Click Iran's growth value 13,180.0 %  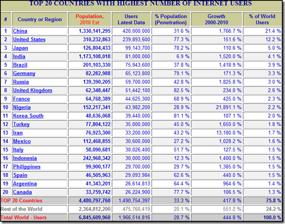[228, 133]
